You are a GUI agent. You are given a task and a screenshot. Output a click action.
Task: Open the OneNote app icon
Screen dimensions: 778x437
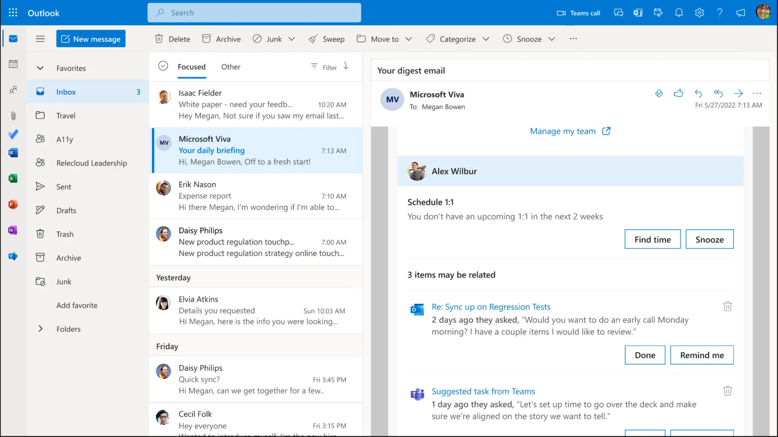[13, 230]
